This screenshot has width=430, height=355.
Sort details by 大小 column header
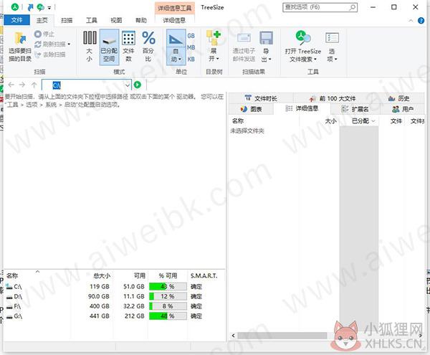pos(330,121)
